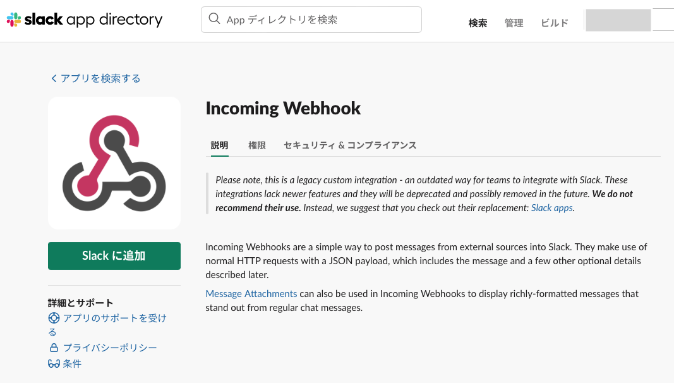Go back via アプリを検索する link

point(95,78)
